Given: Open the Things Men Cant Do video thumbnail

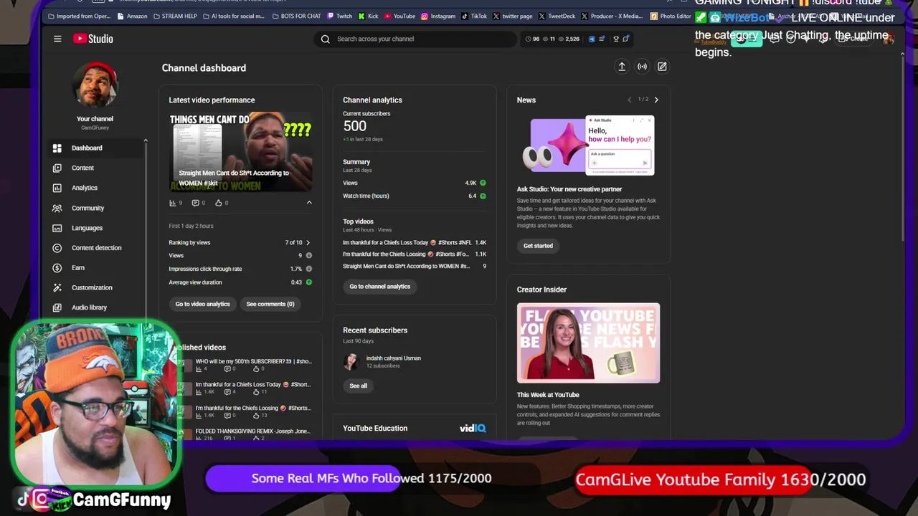Looking at the screenshot, I should click(240, 151).
